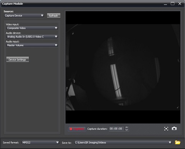
Task: Minimize the Capture Module window
Action: click(165, 4)
